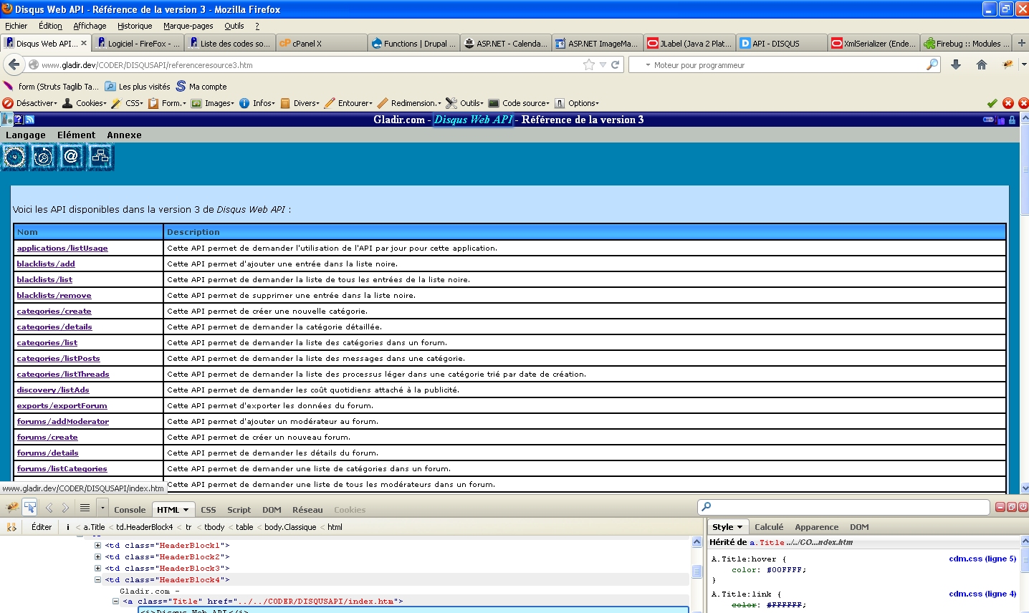Click the Firebug bug icon in devtools panel
1029x613 pixels.
click(12, 508)
